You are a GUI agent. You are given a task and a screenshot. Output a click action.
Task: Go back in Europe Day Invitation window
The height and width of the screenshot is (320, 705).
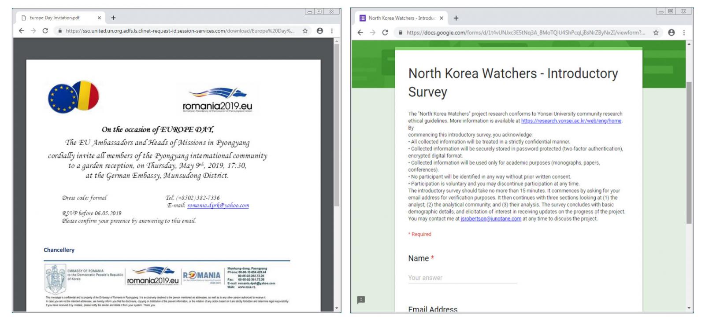pyautogui.click(x=22, y=31)
